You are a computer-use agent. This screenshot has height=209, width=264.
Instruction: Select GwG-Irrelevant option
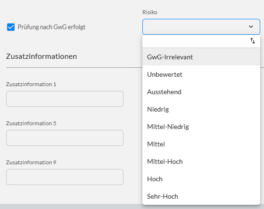point(201,57)
